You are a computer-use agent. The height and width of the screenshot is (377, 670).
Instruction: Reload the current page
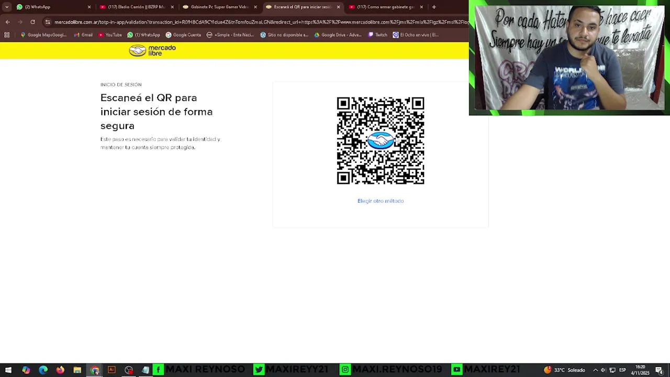[x=32, y=22]
